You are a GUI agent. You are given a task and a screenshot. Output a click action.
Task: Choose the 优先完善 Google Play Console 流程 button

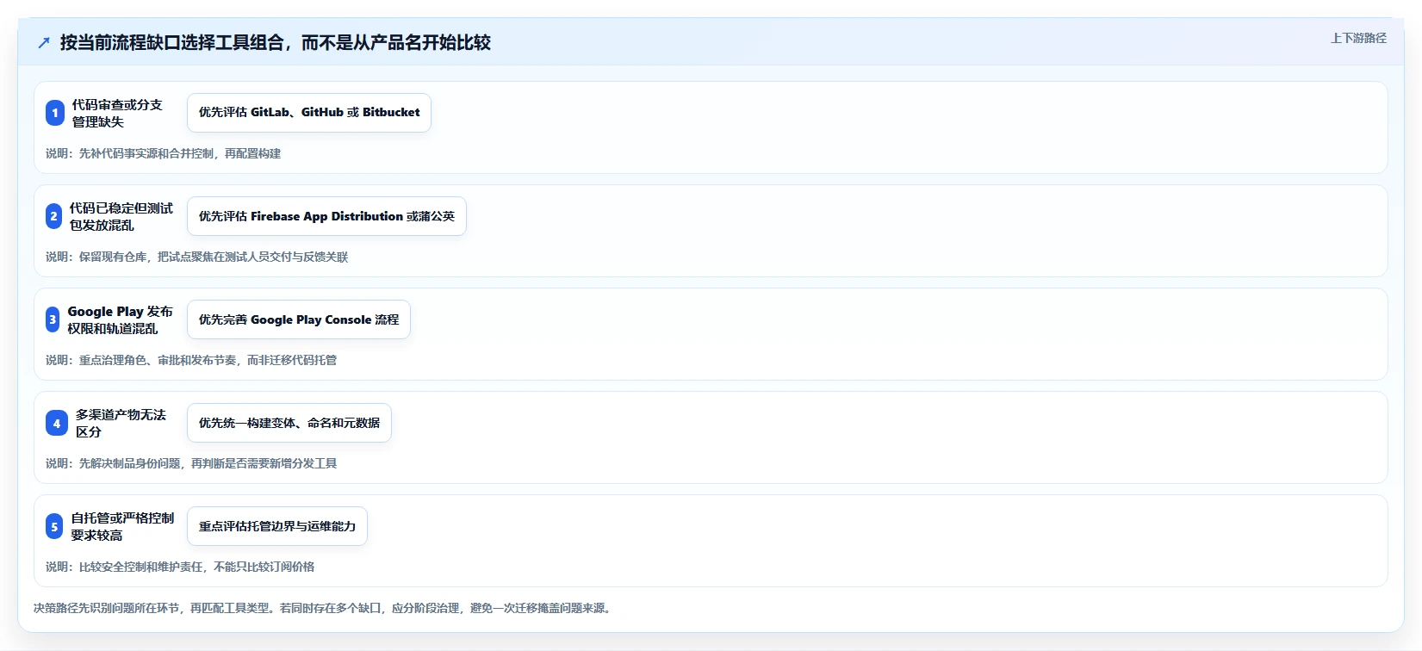tap(299, 319)
